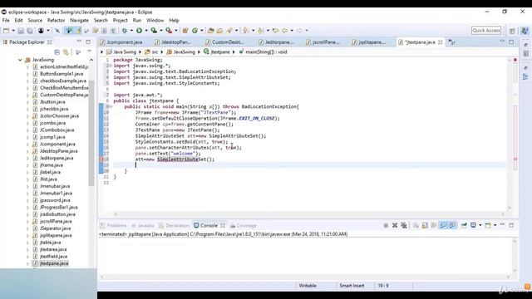Open Display Selected Console dropdown arrow

(x=480, y=225)
